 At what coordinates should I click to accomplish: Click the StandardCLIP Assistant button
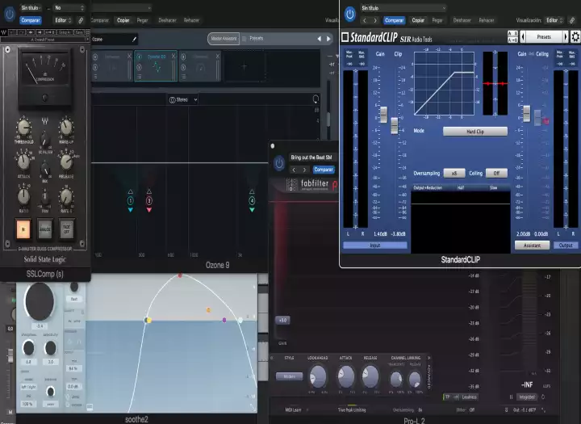[x=532, y=246]
